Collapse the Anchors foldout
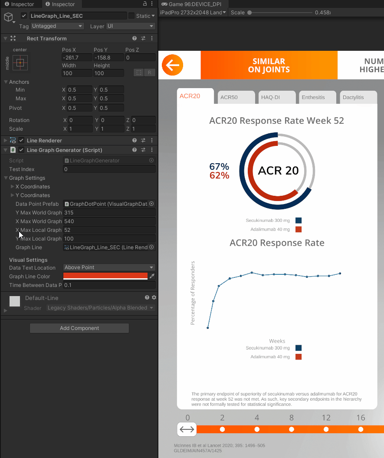Screen dimensions: 384x458 pyautogui.click(x=6, y=82)
